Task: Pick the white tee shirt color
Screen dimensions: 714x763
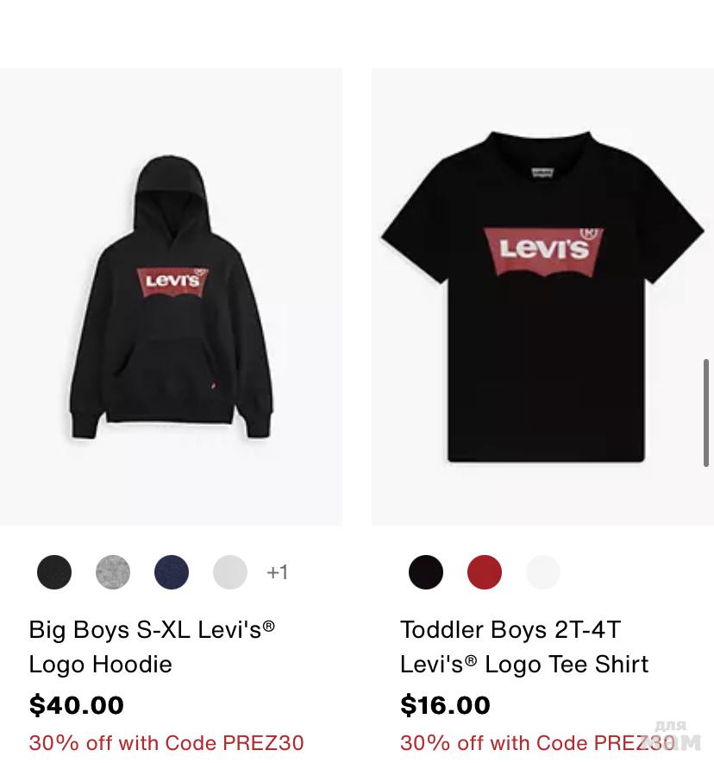Action: pyautogui.click(x=543, y=572)
